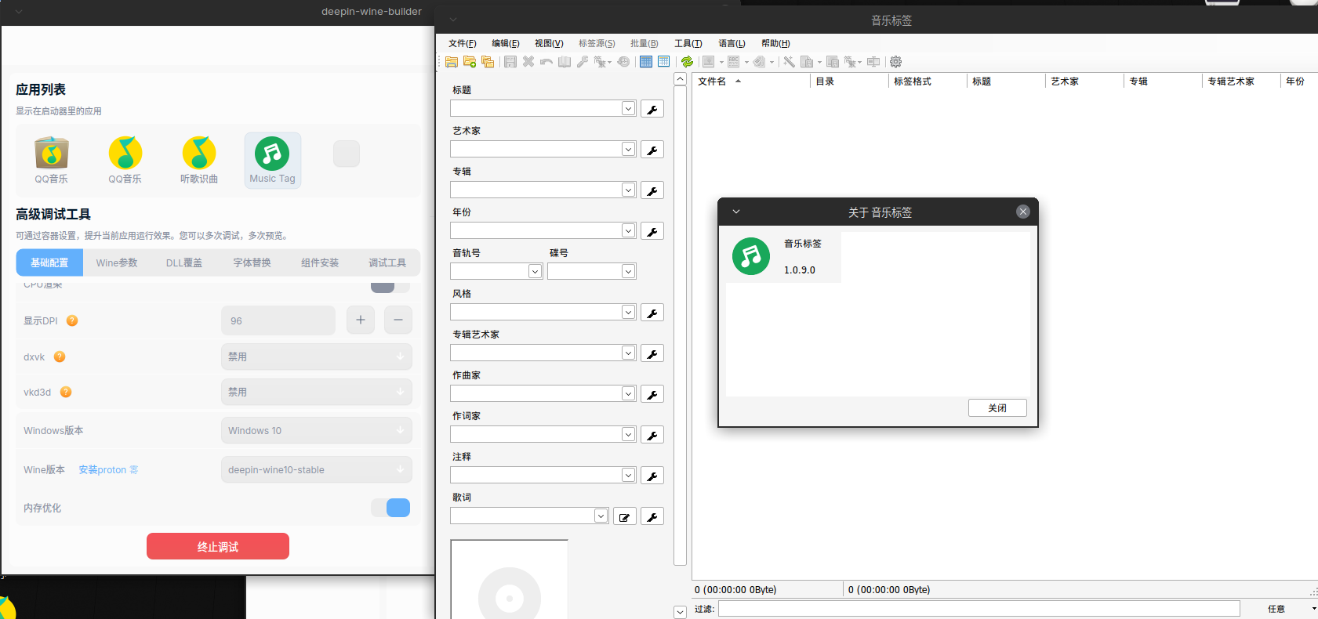Click the 安装proton link
This screenshot has height=619, width=1318.
(x=108, y=469)
